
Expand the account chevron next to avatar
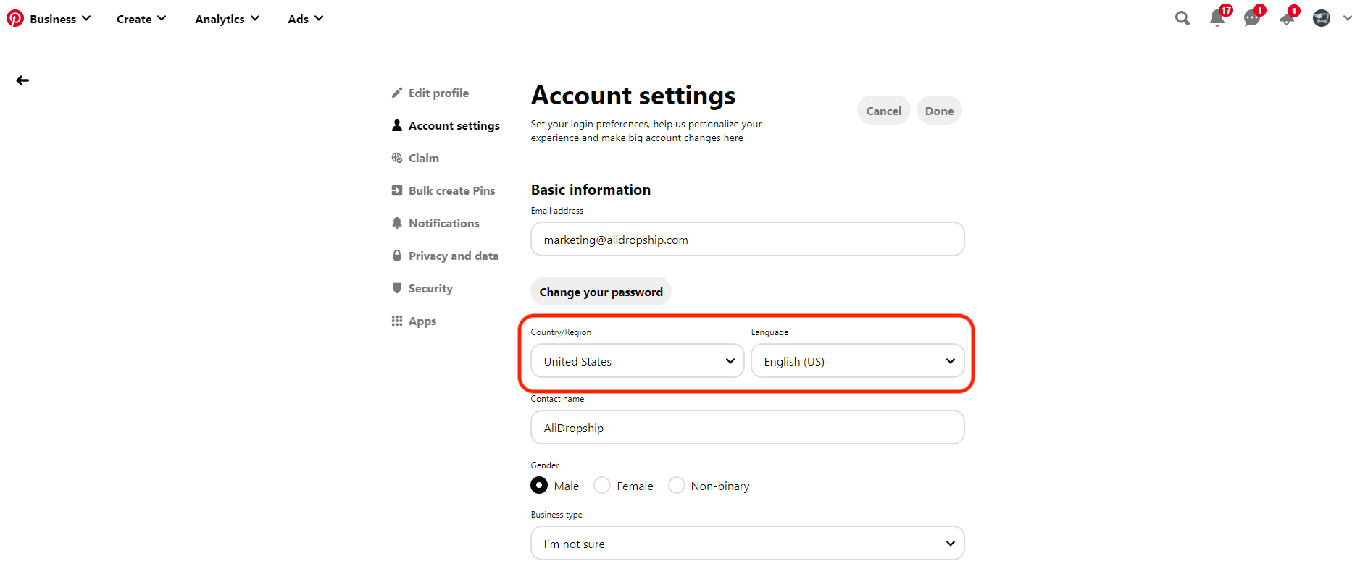pyautogui.click(x=1347, y=19)
